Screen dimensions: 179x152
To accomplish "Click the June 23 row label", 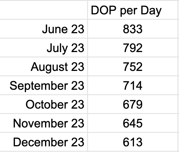I will 43,29.
